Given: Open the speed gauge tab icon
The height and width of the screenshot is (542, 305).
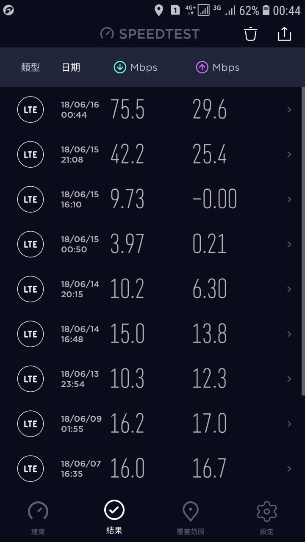Looking at the screenshot, I should pos(38,512).
